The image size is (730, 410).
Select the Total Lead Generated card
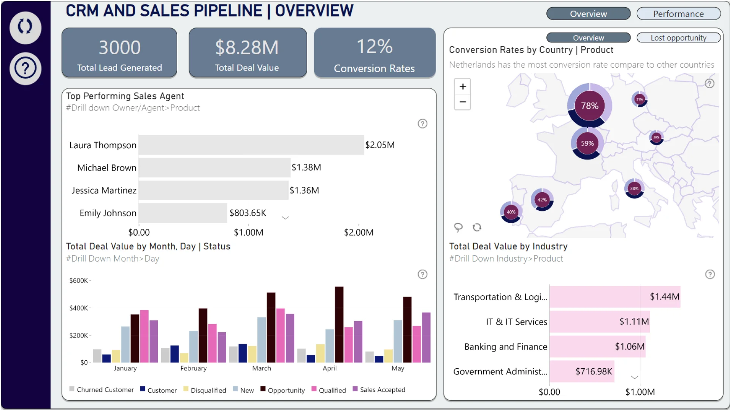pos(119,53)
